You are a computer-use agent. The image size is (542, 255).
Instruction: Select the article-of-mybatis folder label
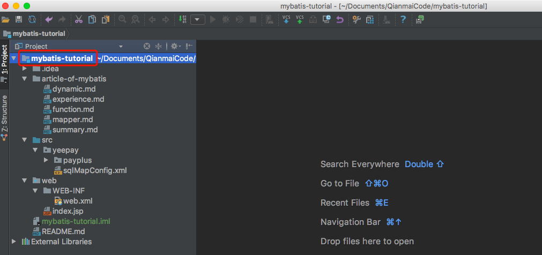click(x=74, y=79)
